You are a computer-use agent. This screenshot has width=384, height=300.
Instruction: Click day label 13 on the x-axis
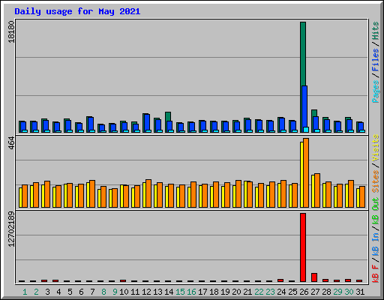click(157, 292)
